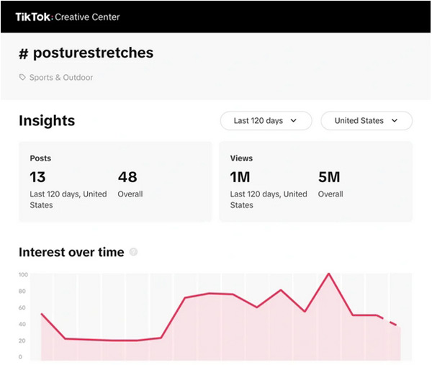Click the 48 overall posts figure
This screenshot has width=432, height=365.
[127, 177]
